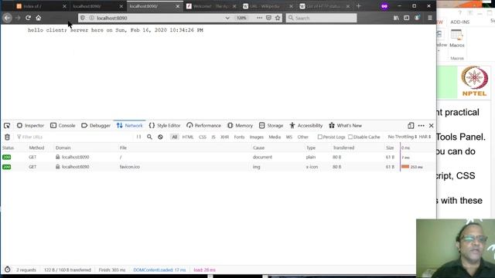Filter requests by CSS
The width and height of the screenshot is (495, 278).
[203, 137]
